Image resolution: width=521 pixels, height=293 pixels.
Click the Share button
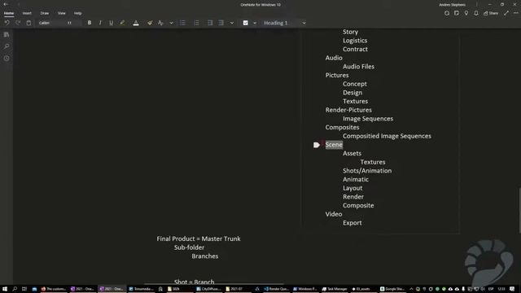point(491,13)
